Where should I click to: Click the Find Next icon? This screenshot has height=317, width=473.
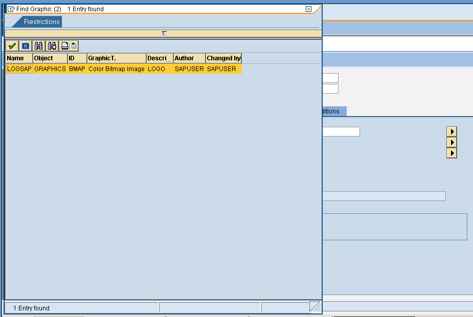coord(52,46)
